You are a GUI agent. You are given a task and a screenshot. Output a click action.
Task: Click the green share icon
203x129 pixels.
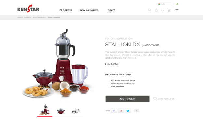[177, 4]
